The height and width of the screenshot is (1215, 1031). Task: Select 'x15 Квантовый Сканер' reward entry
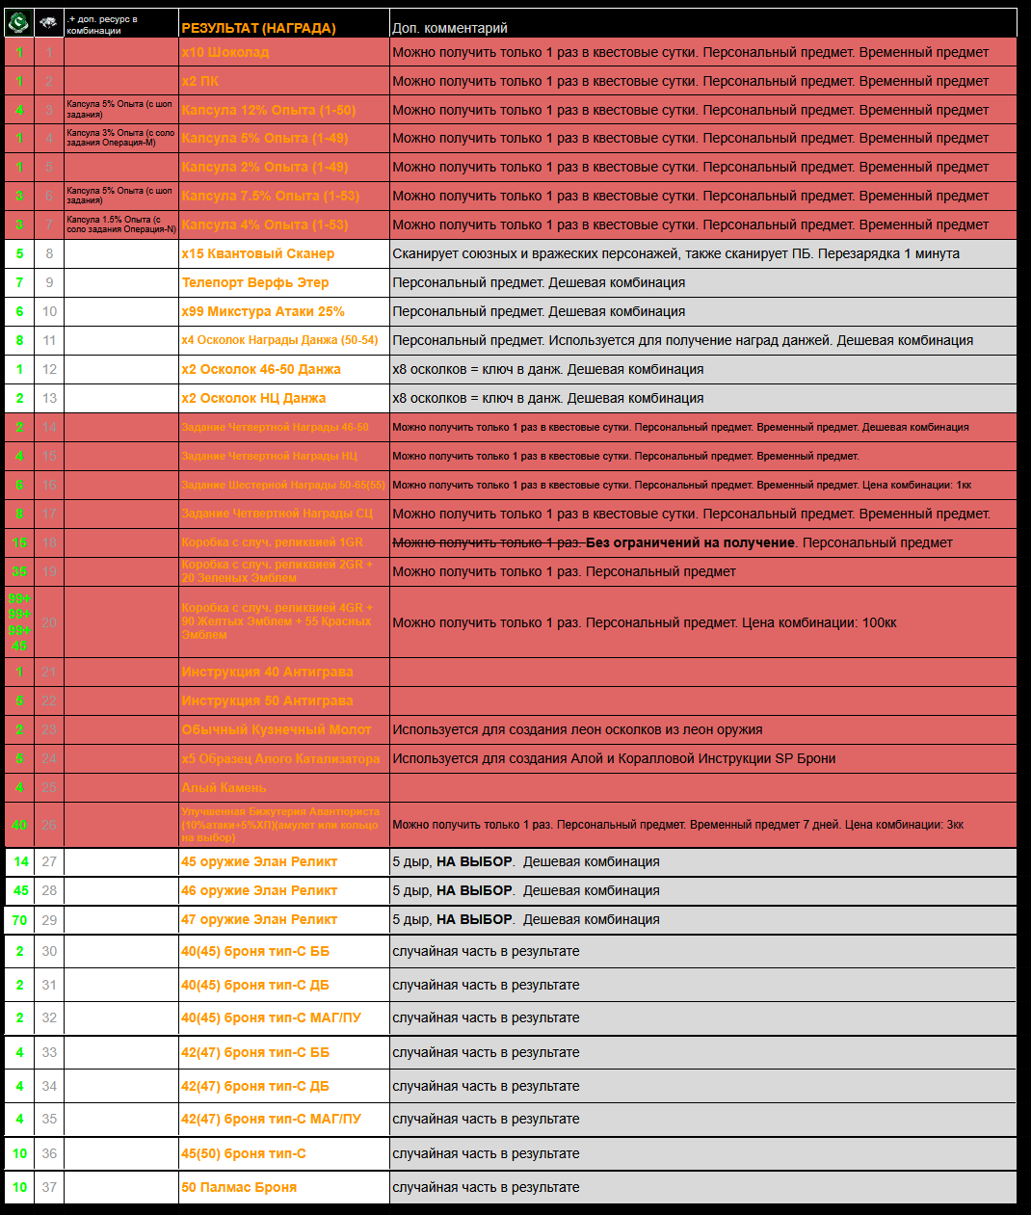258,253
